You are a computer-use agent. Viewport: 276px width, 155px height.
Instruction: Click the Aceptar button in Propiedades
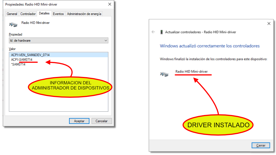click(79, 121)
